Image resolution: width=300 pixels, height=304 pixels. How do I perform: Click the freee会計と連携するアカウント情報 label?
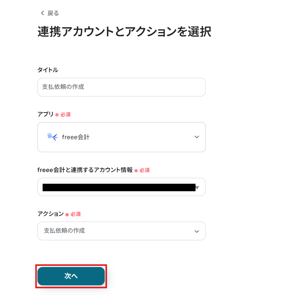pyautogui.click(x=85, y=170)
